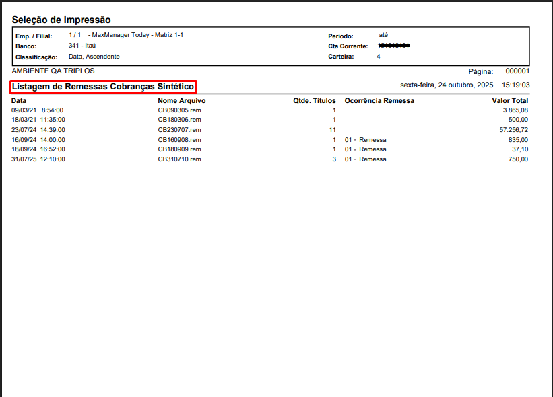Select the 'Qtde. Títulos' column header
This screenshot has height=397, width=553.
tap(314, 100)
